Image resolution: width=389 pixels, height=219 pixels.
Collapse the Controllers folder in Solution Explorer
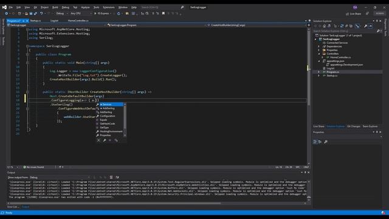(319, 54)
